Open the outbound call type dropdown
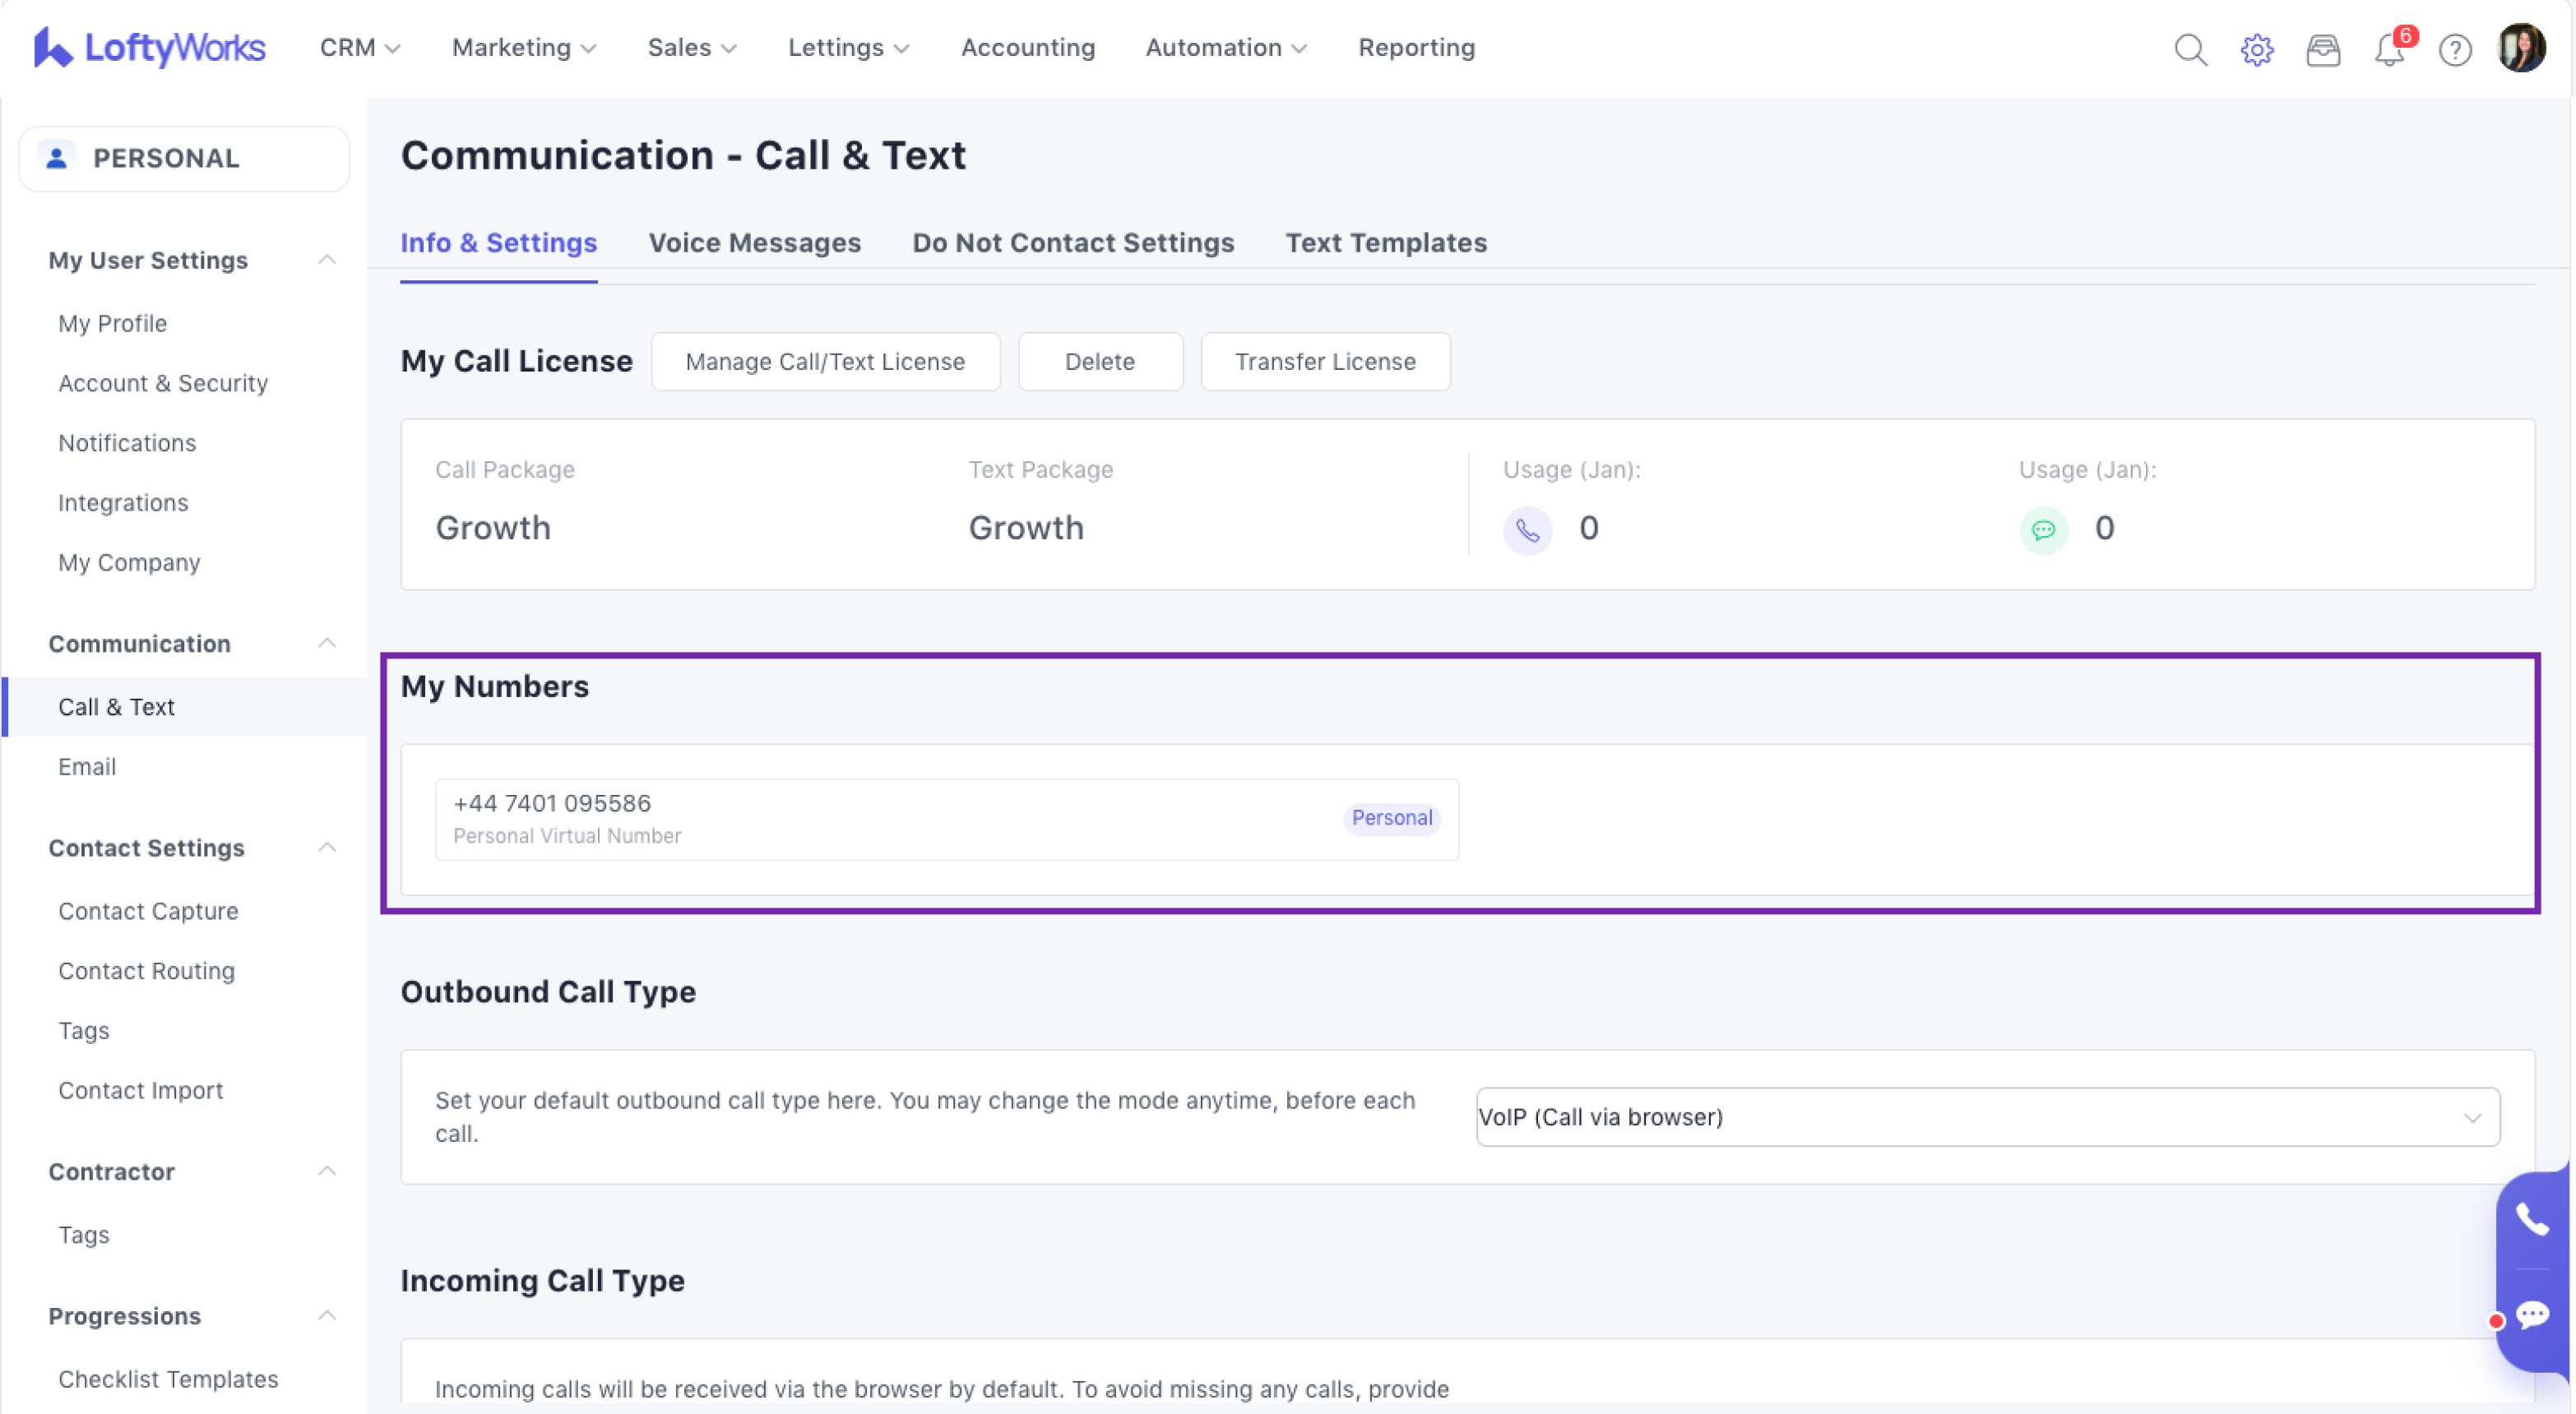This screenshot has height=1414, width=2576. coord(1987,1116)
